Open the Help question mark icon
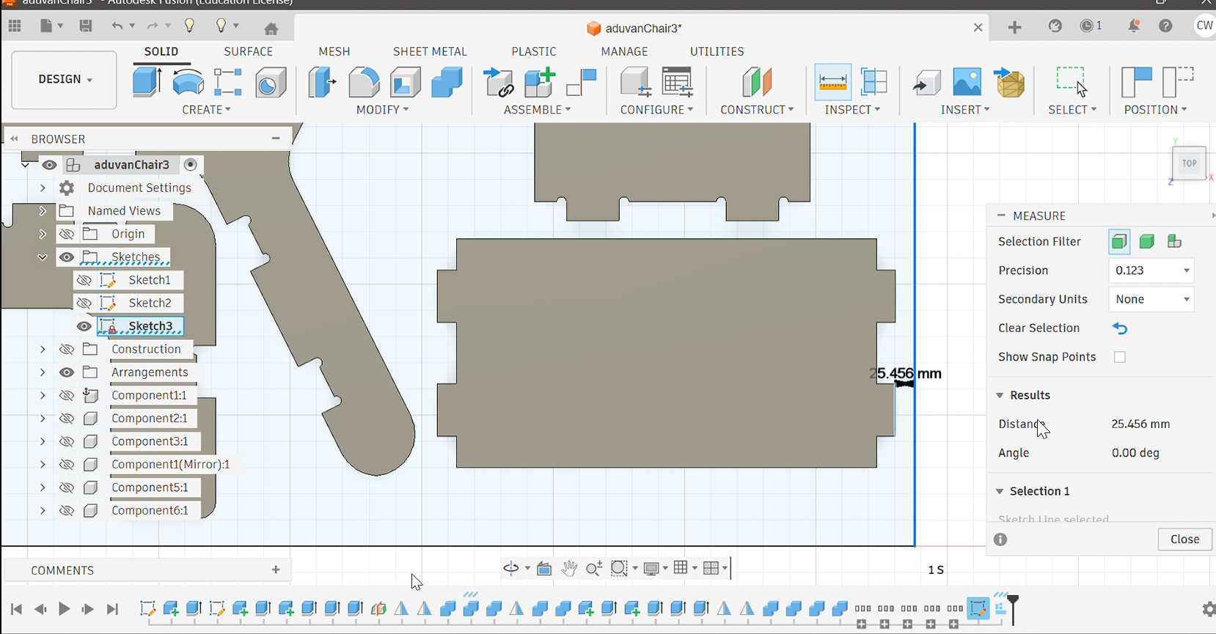Viewport: 1216px width, 634px height. [1165, 26]
